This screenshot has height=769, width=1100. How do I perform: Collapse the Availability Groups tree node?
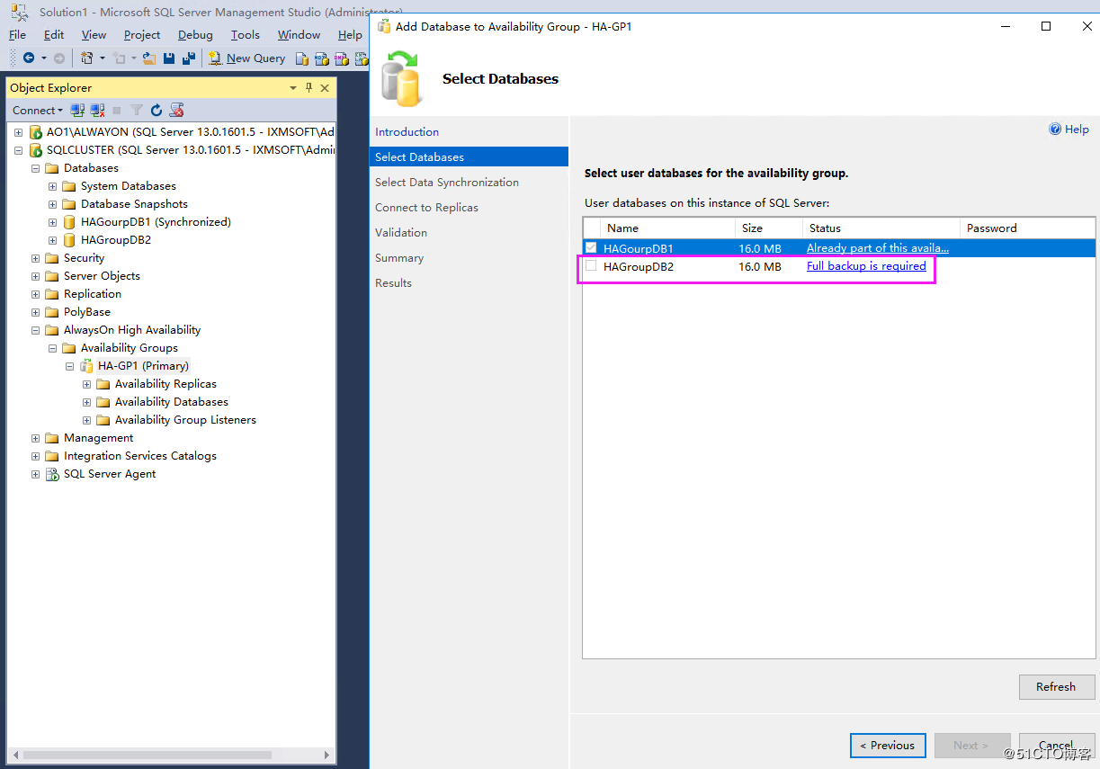(x=52, y=347)
